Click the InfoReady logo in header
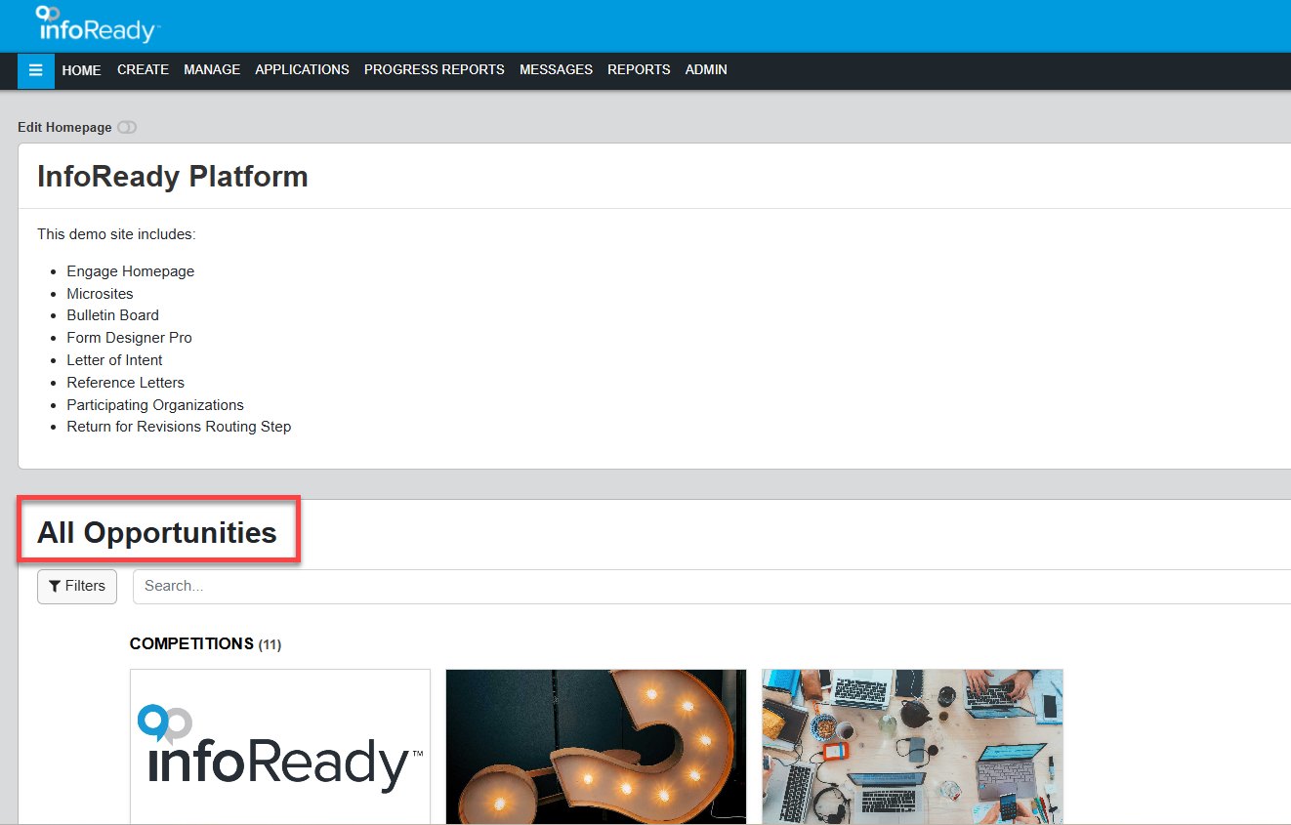 tap(98, 25)
